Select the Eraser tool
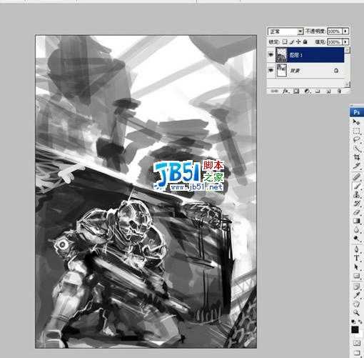364x358 pixels. [x=356, y=212]
